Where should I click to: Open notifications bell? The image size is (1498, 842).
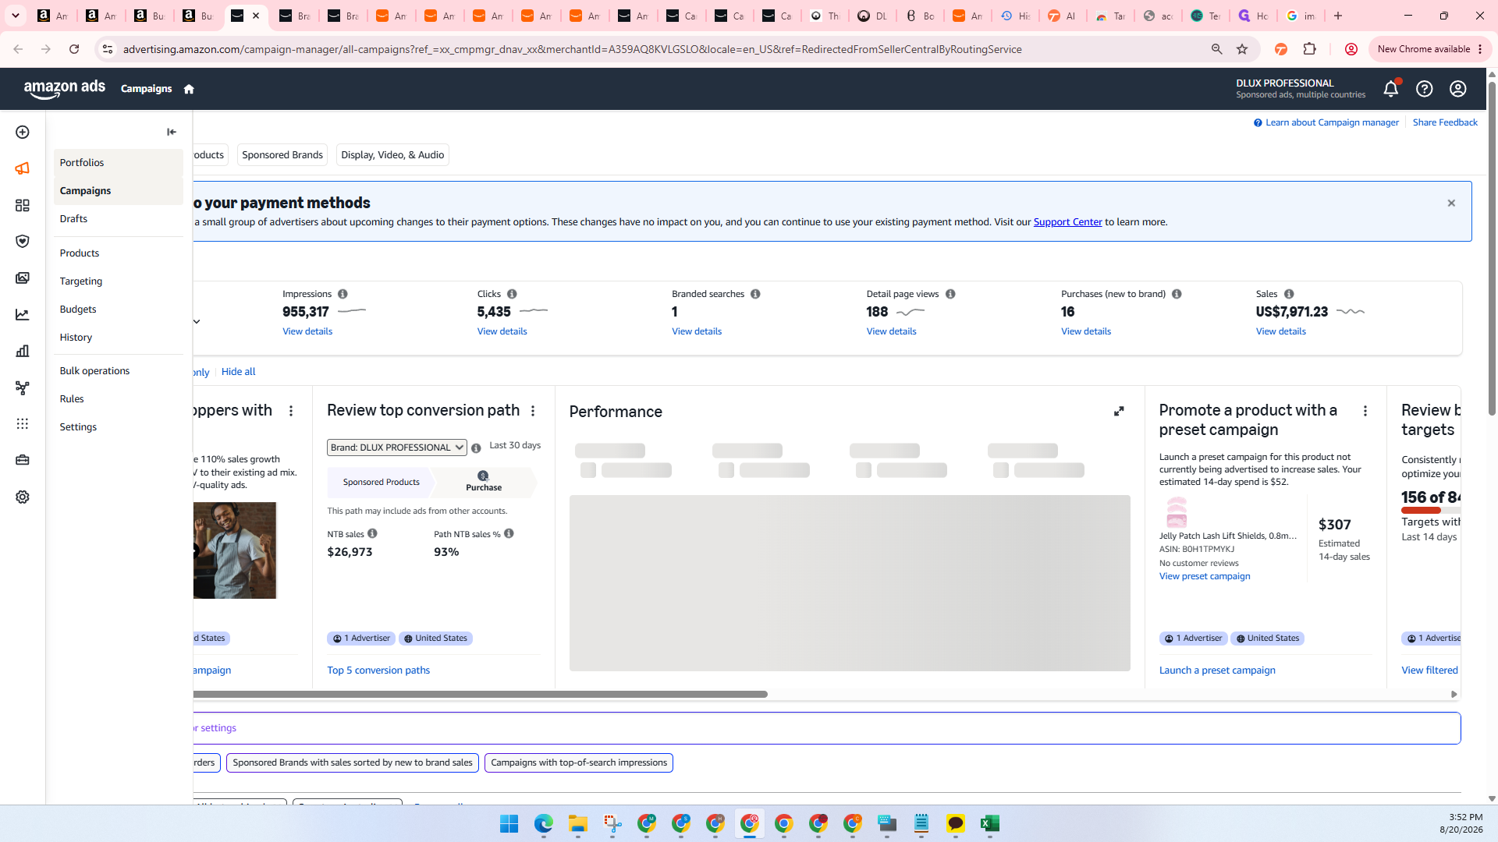(x=1391, y=89)
